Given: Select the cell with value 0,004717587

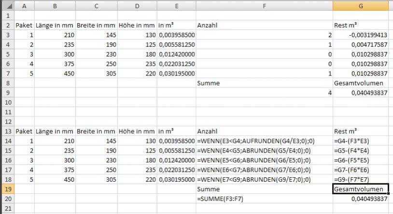Looking at the screenshot, I should point(361,44).
